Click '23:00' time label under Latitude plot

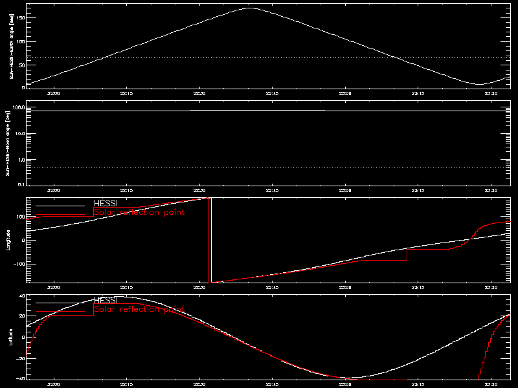345,384
